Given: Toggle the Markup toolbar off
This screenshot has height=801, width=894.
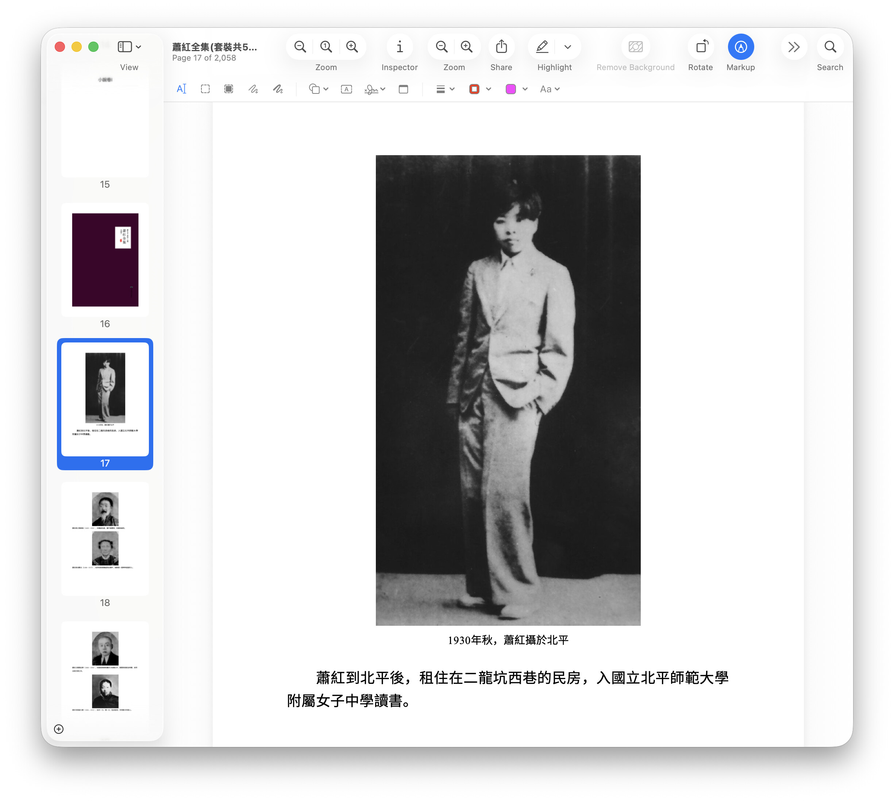Looking at the screenshot, I should tap(740, 47).
